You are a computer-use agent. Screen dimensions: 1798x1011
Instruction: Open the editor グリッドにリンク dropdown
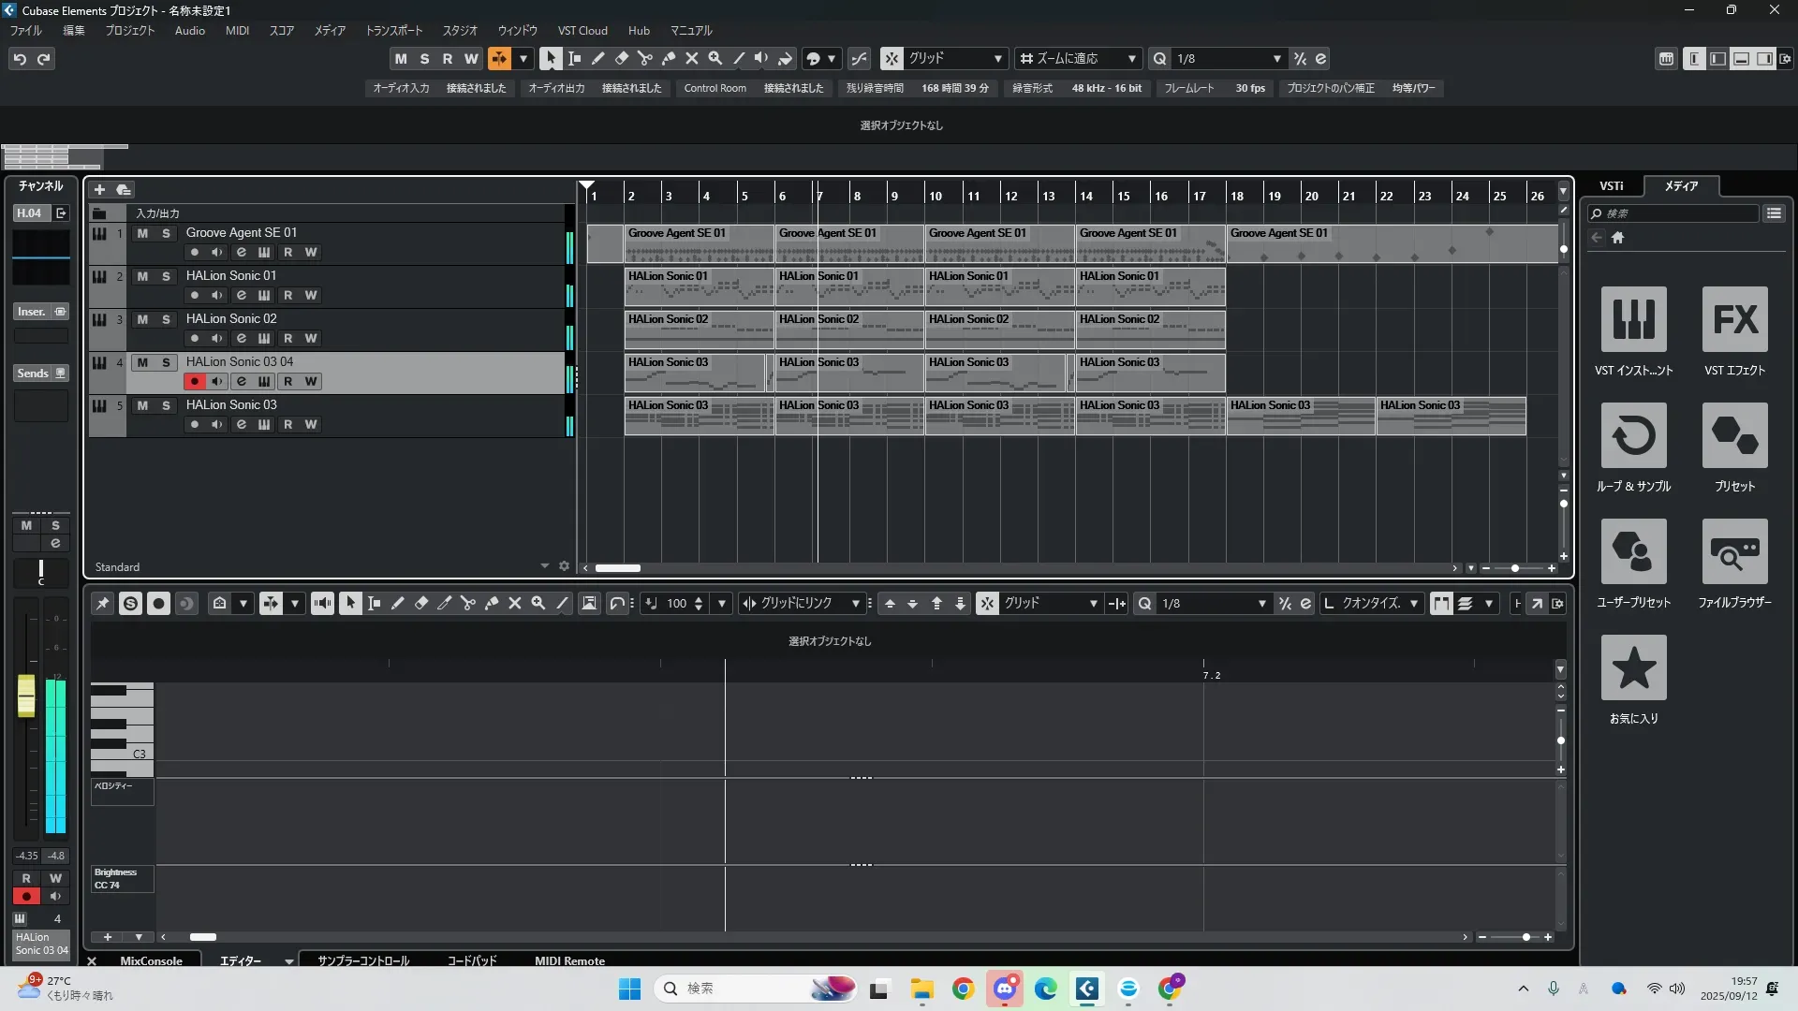point(855,604)
